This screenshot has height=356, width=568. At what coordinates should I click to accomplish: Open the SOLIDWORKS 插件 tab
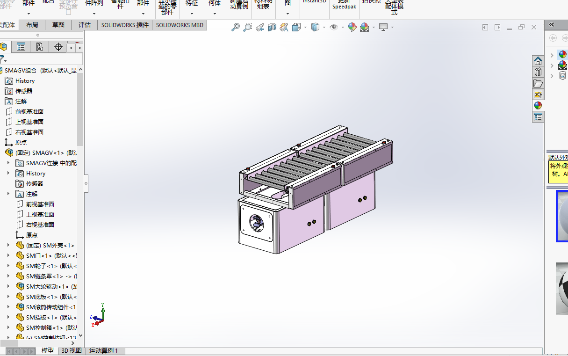(x=125, y=25)
